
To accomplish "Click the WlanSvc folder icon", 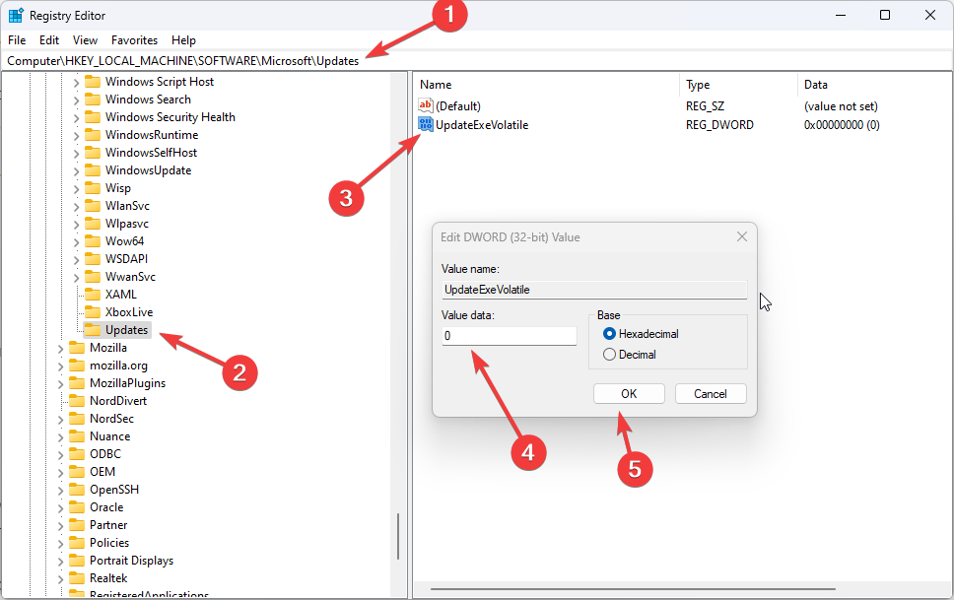I will coord(93,206).
